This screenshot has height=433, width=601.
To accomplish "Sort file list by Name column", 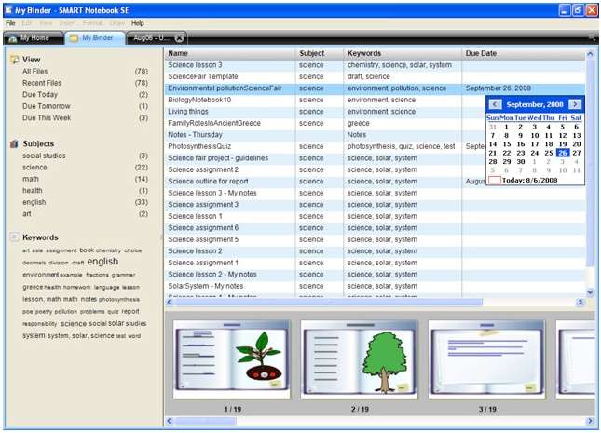I will pos(229,53).
